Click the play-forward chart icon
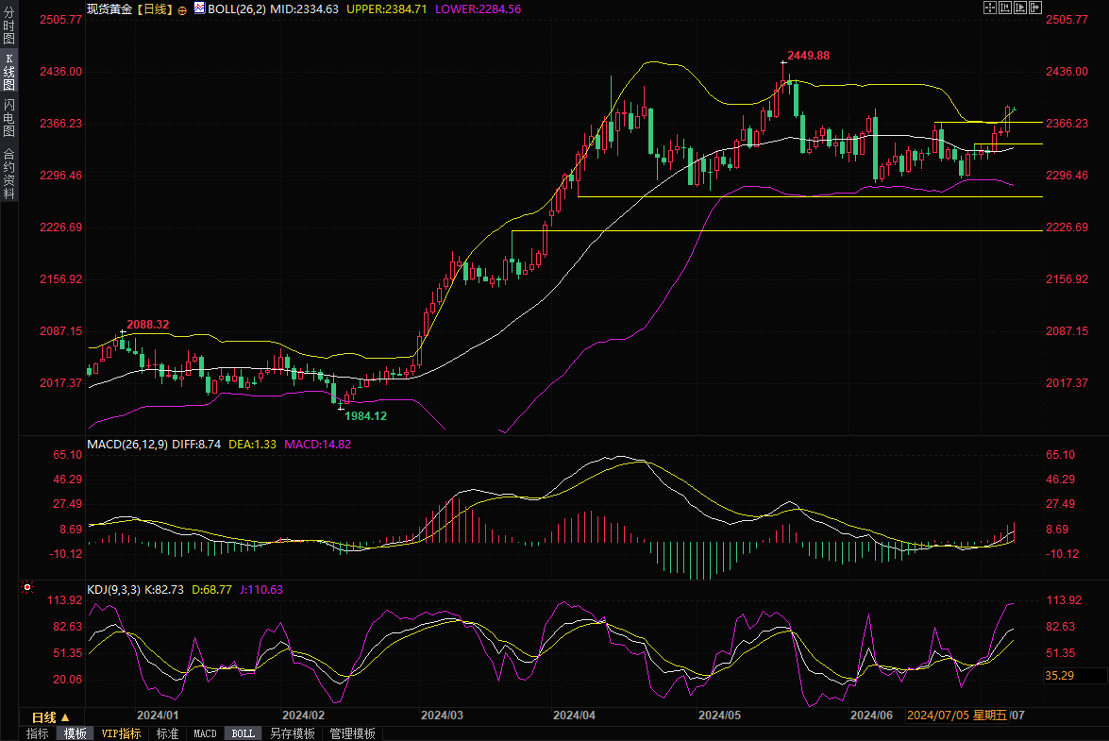 pyautogui.click(x=1020, y=8)
